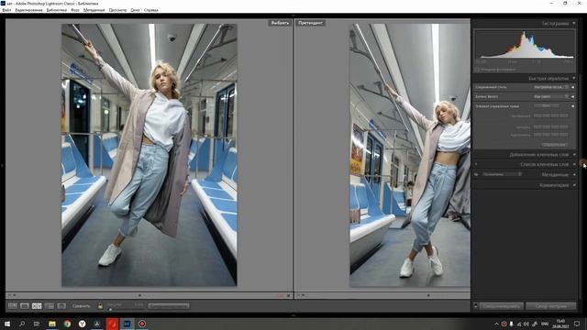Image resolution: width=587 pixels, height=330 pixels.
Task: Click the Reset All button in Quick Develop
Action: (555, 145)
